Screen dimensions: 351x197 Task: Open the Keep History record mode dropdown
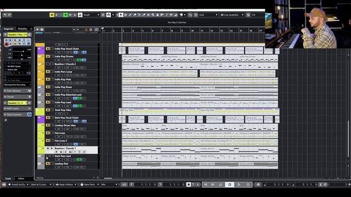pyautogui.click(x=66, y=184)
